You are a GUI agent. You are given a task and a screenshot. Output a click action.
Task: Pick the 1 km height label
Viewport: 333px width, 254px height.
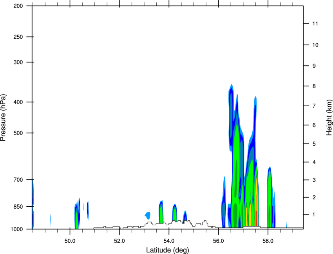pyautogui.click(x=314, y=215)
